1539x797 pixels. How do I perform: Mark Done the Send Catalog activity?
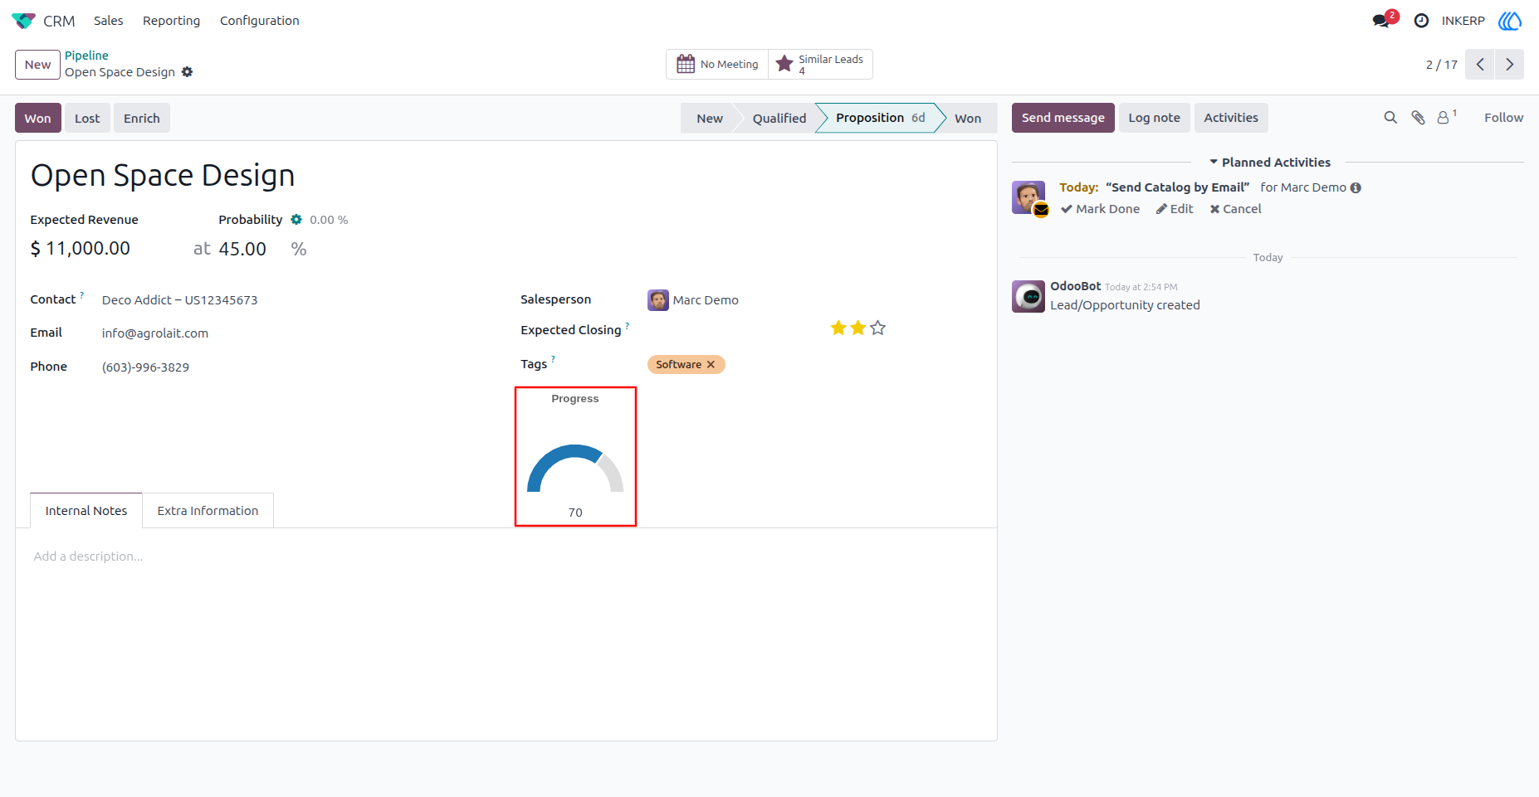[1101, 209]
